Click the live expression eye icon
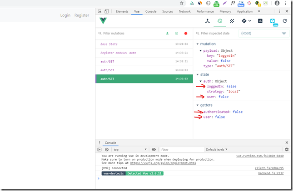The height and width of the screenshot is (191, 293). [154, 150]
